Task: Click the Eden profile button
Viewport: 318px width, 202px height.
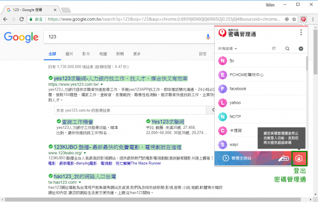Action: click(x=270, y=5)
